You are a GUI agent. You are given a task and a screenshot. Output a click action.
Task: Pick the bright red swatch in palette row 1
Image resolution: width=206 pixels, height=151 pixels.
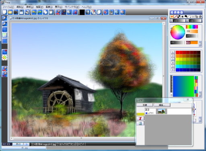177,52
